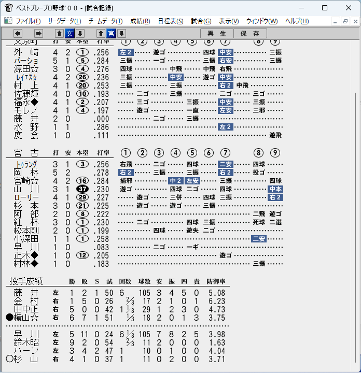This screenshot has width=361, height=373.
Task: Click batter name 小深田
Action: point(26,239)
